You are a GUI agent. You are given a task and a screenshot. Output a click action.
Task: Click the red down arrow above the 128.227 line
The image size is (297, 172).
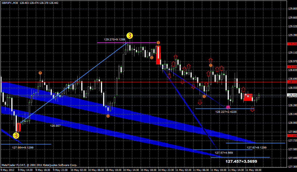point(200,102)
